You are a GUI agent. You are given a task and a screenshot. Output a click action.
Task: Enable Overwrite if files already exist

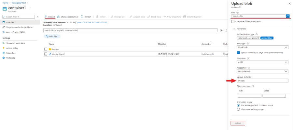[x=233, y=21]
